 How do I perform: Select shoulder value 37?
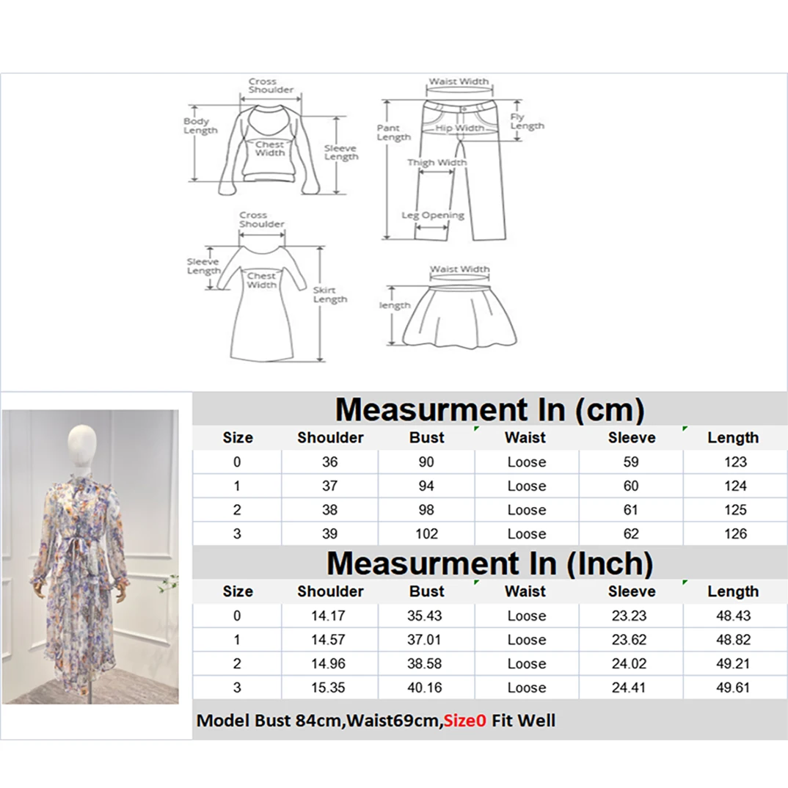(x=329, y=486)
